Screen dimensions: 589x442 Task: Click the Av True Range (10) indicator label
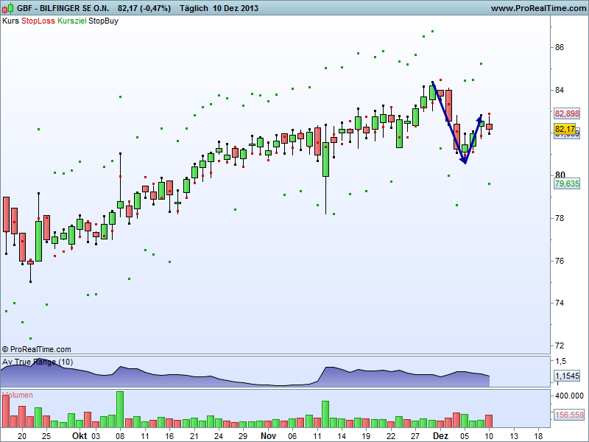click(x=38, y=362)
